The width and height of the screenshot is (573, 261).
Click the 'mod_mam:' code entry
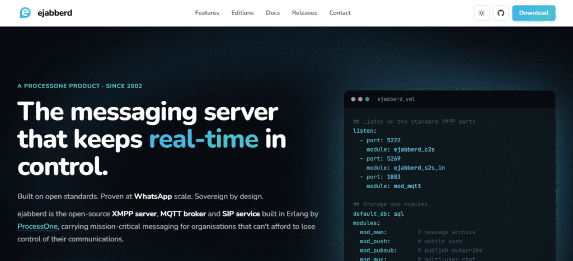click(373, 232)
